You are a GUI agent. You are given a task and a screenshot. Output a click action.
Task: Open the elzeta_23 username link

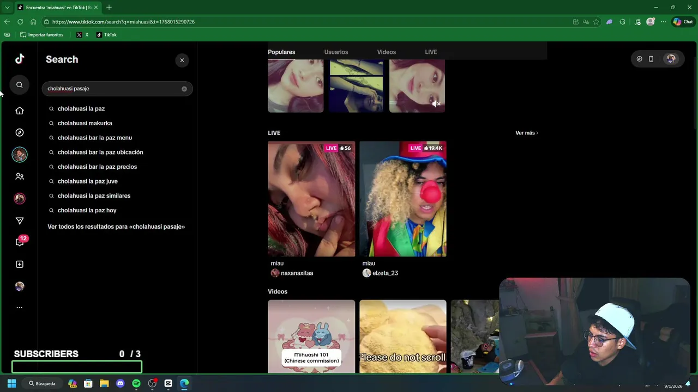coord(385,273)
